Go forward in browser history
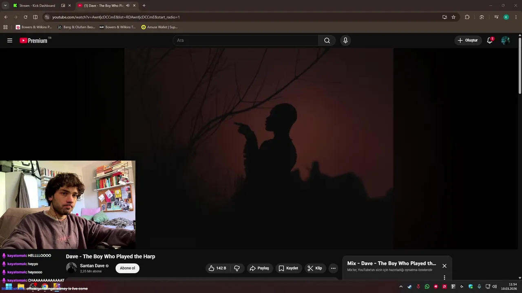This screenshot has width=522, height=293. [15, 17]
